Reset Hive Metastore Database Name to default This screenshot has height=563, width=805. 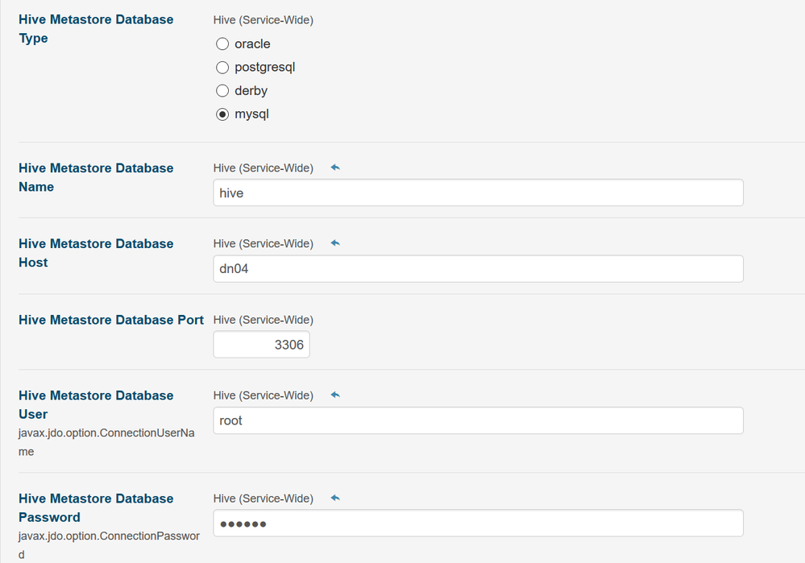[x=335, y=168]
